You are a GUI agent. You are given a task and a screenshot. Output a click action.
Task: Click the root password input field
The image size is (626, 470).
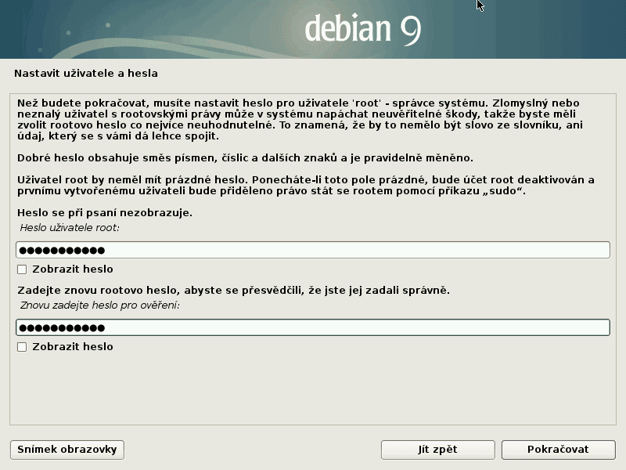tap(313, 250)
